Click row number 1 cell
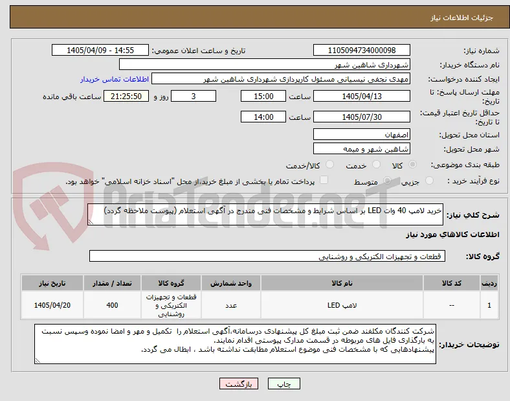The image size is (510, 401). pyautogui.click(x=489, y=305)
